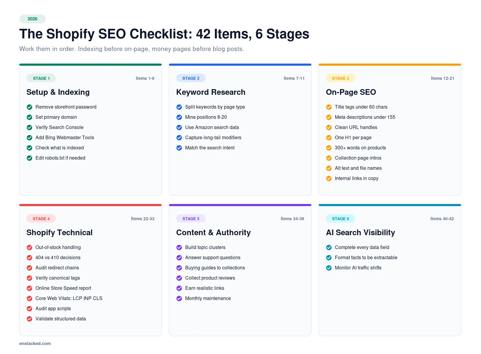
Task: Click the purple check next to Answer support questions
Action: point(179,258)
